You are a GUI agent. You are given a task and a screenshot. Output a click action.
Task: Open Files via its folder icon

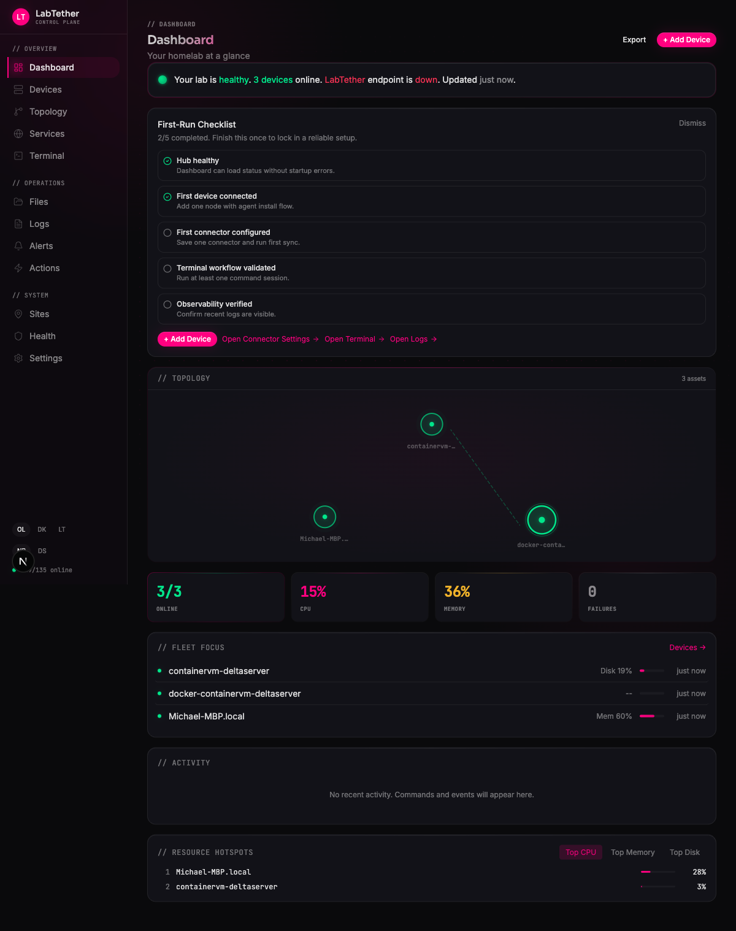pyautogui.click(x=18, y=202)
